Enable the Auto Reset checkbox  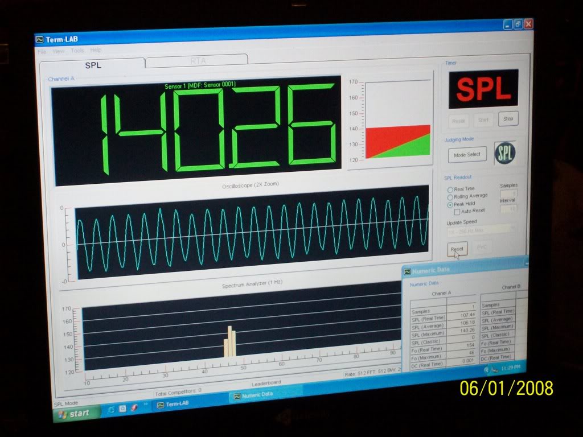[x=457, y=212]
